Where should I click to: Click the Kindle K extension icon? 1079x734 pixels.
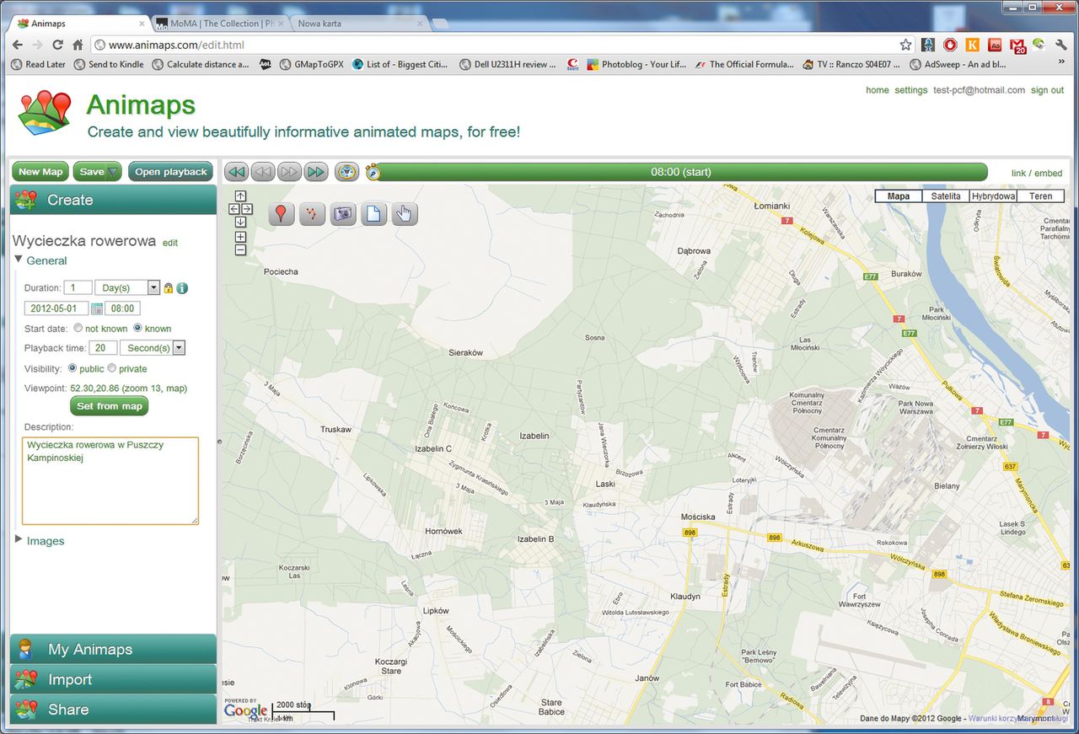[x=973, y=45]
